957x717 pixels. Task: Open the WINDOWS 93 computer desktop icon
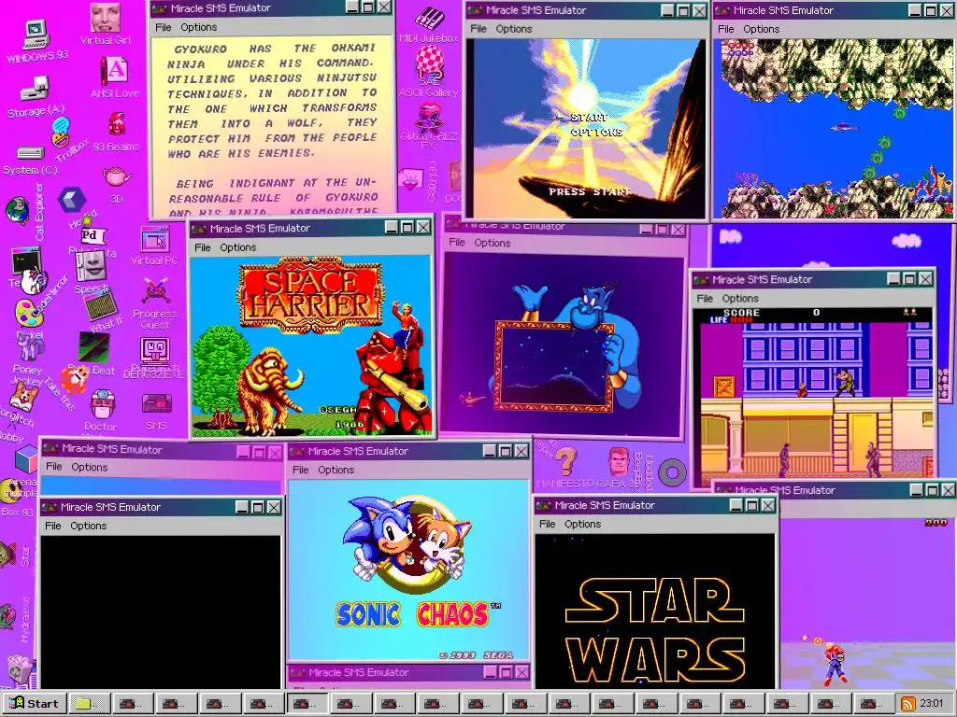point(36,35)
